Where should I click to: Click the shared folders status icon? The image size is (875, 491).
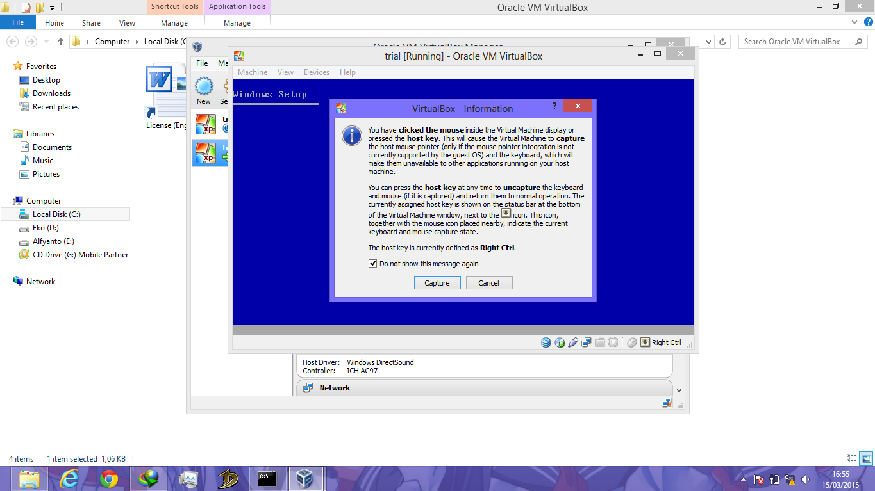[x=600, y=342]
